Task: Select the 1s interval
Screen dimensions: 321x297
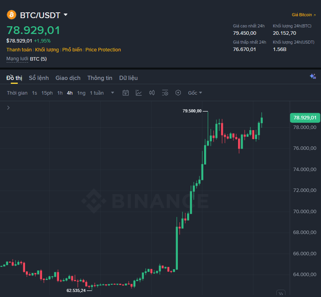Action: [x=34, y=93]
